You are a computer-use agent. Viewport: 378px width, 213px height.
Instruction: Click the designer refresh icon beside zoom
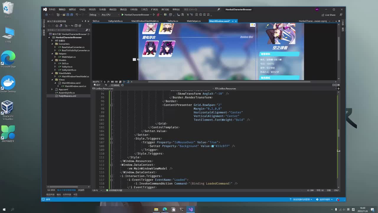(x=105, y=82)
